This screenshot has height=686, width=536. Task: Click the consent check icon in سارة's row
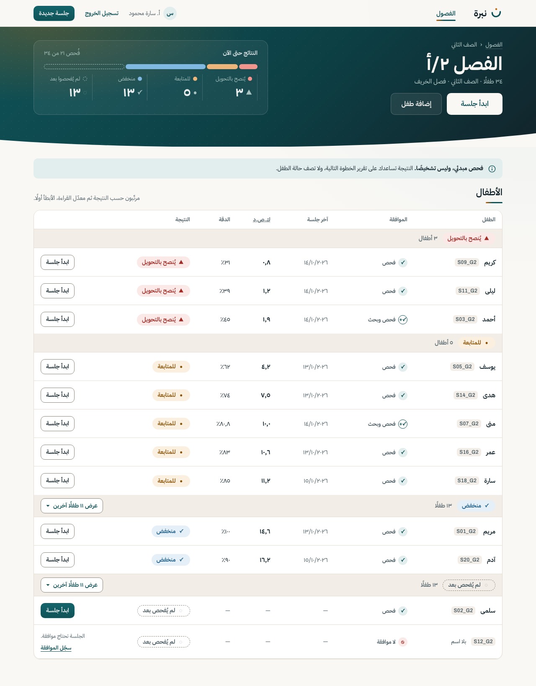click(x=403, y=481)
